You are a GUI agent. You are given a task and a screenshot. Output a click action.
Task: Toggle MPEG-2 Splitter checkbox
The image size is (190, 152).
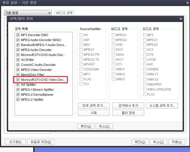pos(18,99)
